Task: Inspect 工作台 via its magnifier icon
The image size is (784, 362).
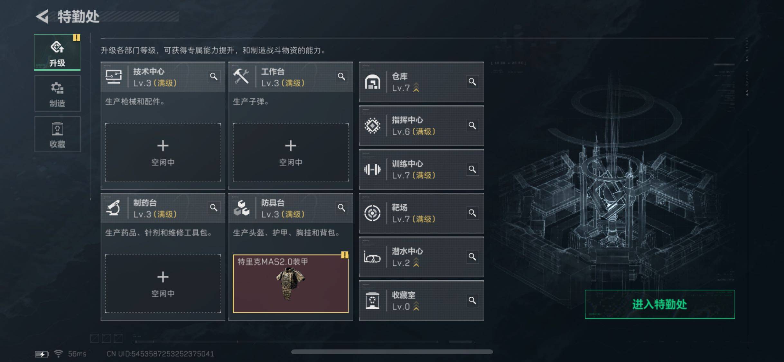Action: 341,77
